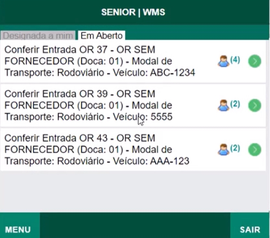Open the Conferir Entrada OR 43 task
The height and width of the screenshot is (238, 270).
(x=255, y=149)
